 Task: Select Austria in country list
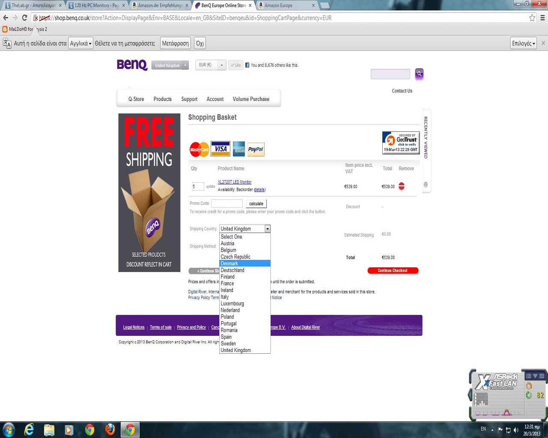(x=245, y=243)
